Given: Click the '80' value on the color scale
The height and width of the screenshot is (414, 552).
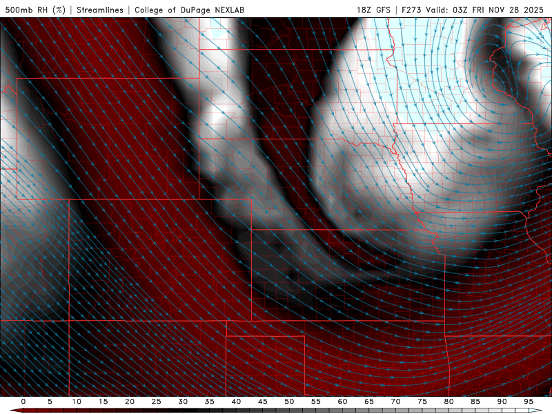Looking at the screenshot, I should 449,402.
